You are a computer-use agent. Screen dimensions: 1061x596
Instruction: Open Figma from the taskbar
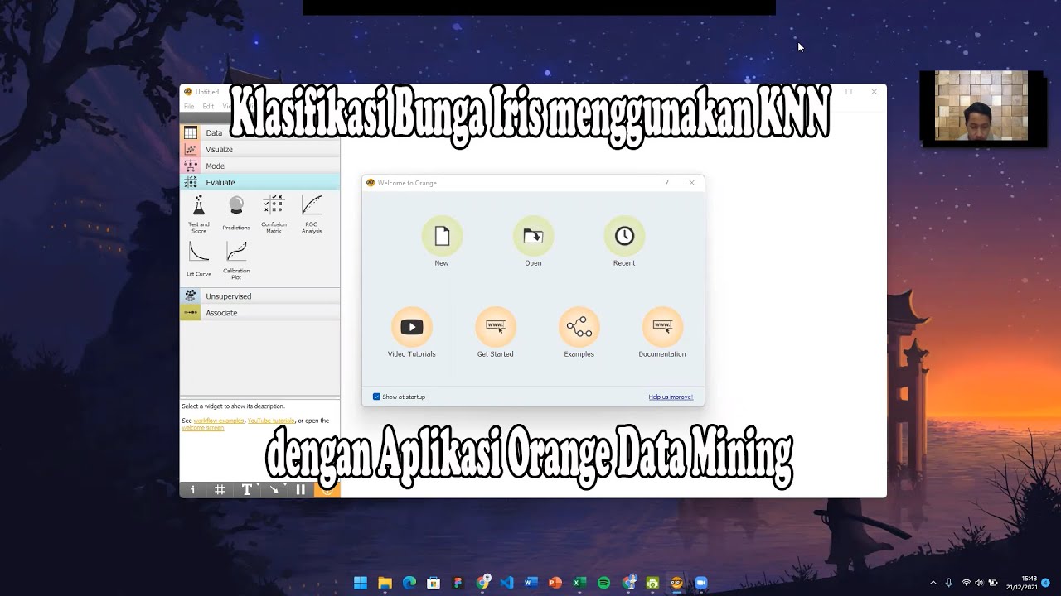[458, 583]
